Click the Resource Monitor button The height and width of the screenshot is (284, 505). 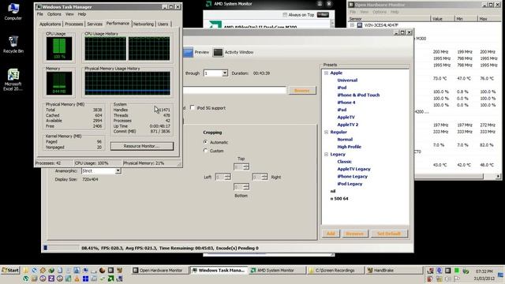142,146
